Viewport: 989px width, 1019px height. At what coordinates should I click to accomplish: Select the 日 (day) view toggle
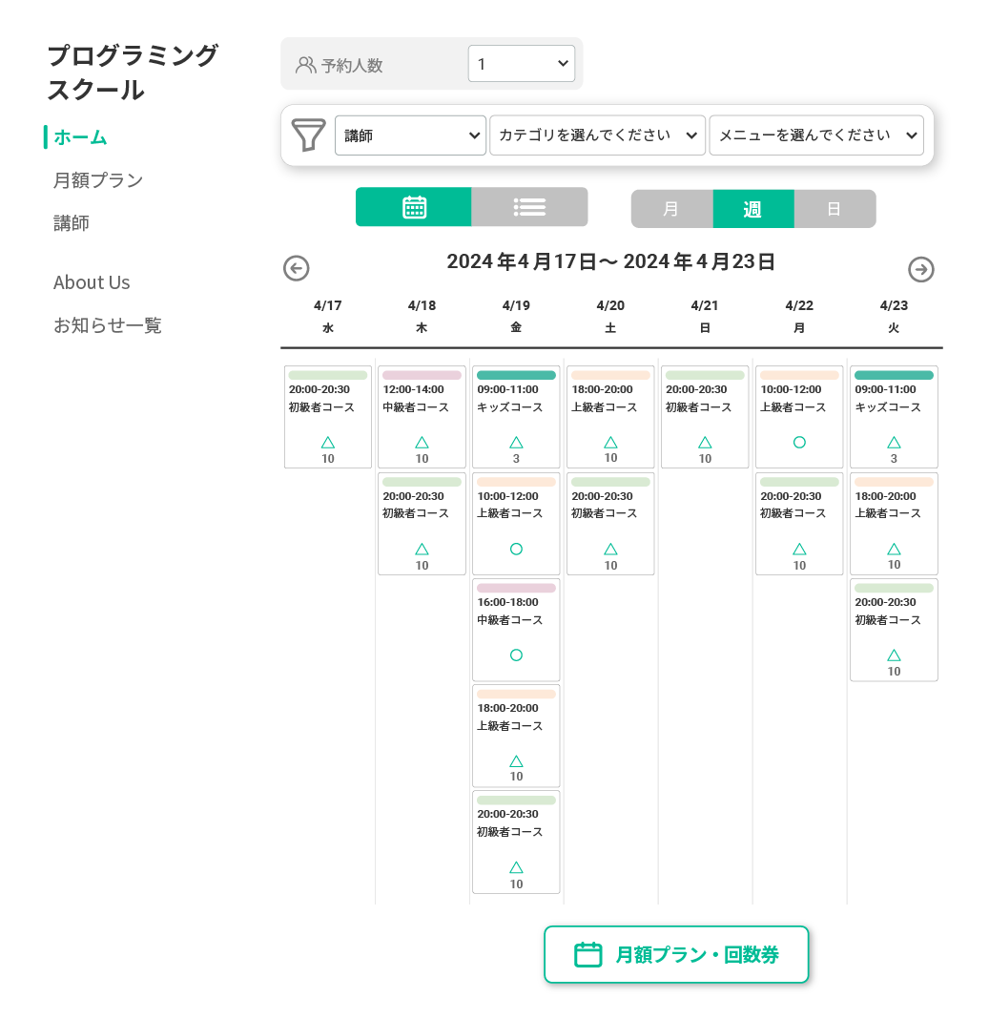click(x=834, y=209)
